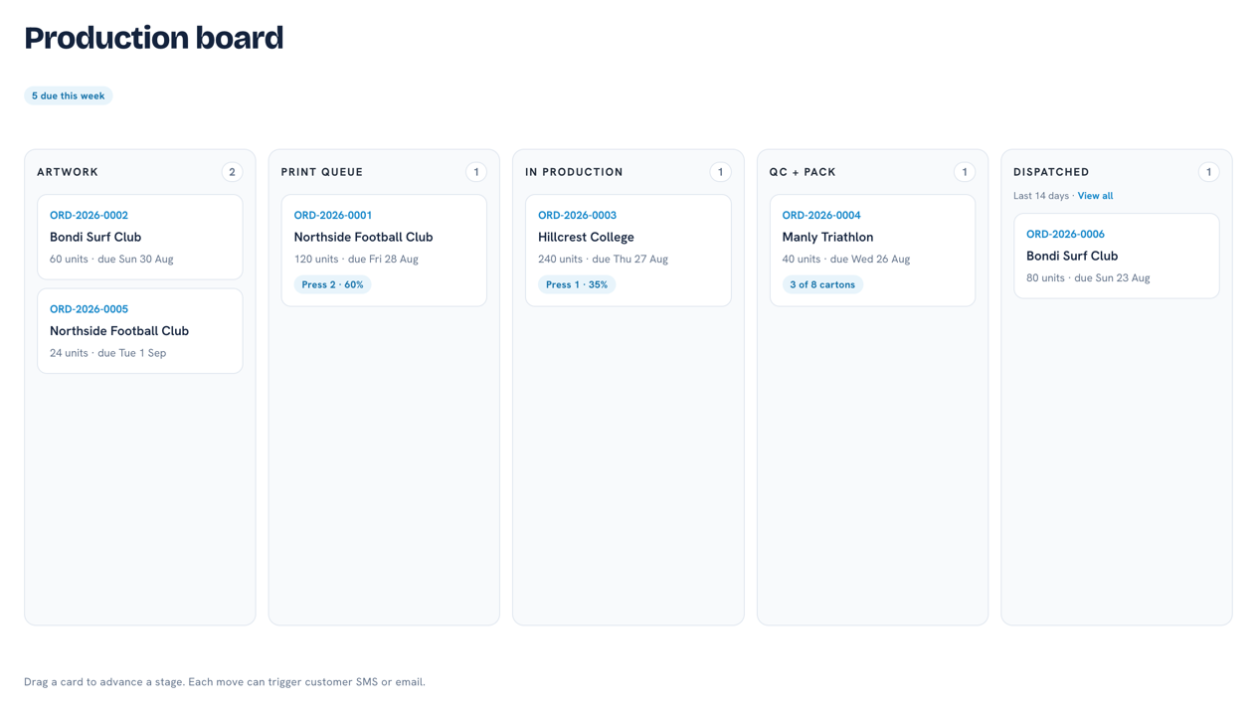The image size is (1257, 712).
Task: Click the "3 of 8 cartons" status pill
Action: [x=822, y=284]
